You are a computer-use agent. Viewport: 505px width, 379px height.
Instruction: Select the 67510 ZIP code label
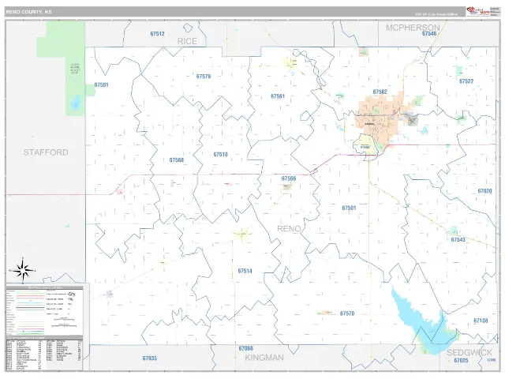pyautogui.click(x=221, y=155)
